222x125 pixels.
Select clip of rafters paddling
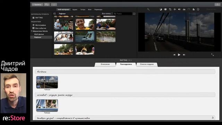[x=106, y=24]
